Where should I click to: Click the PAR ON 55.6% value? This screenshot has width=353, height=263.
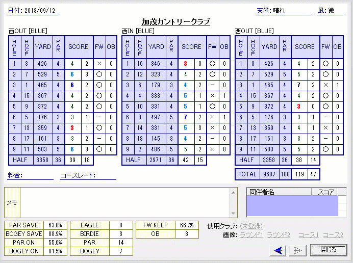pyautogui.click(x=55, y=243)
